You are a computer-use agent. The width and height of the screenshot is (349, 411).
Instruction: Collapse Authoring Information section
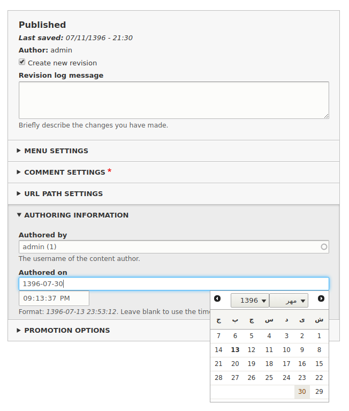pyautogui.click(x=77, y=215)
